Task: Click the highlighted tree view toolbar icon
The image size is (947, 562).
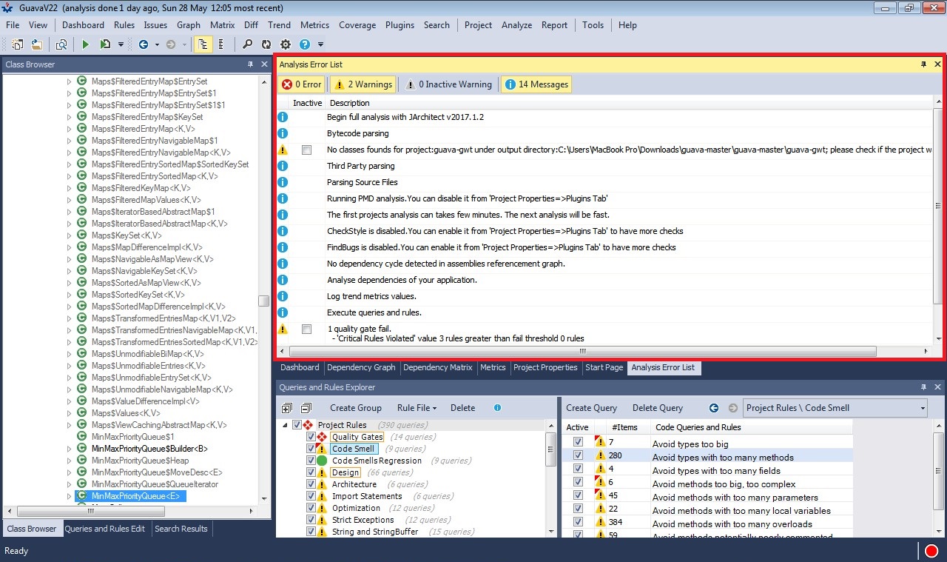Action: coord(202,44)
